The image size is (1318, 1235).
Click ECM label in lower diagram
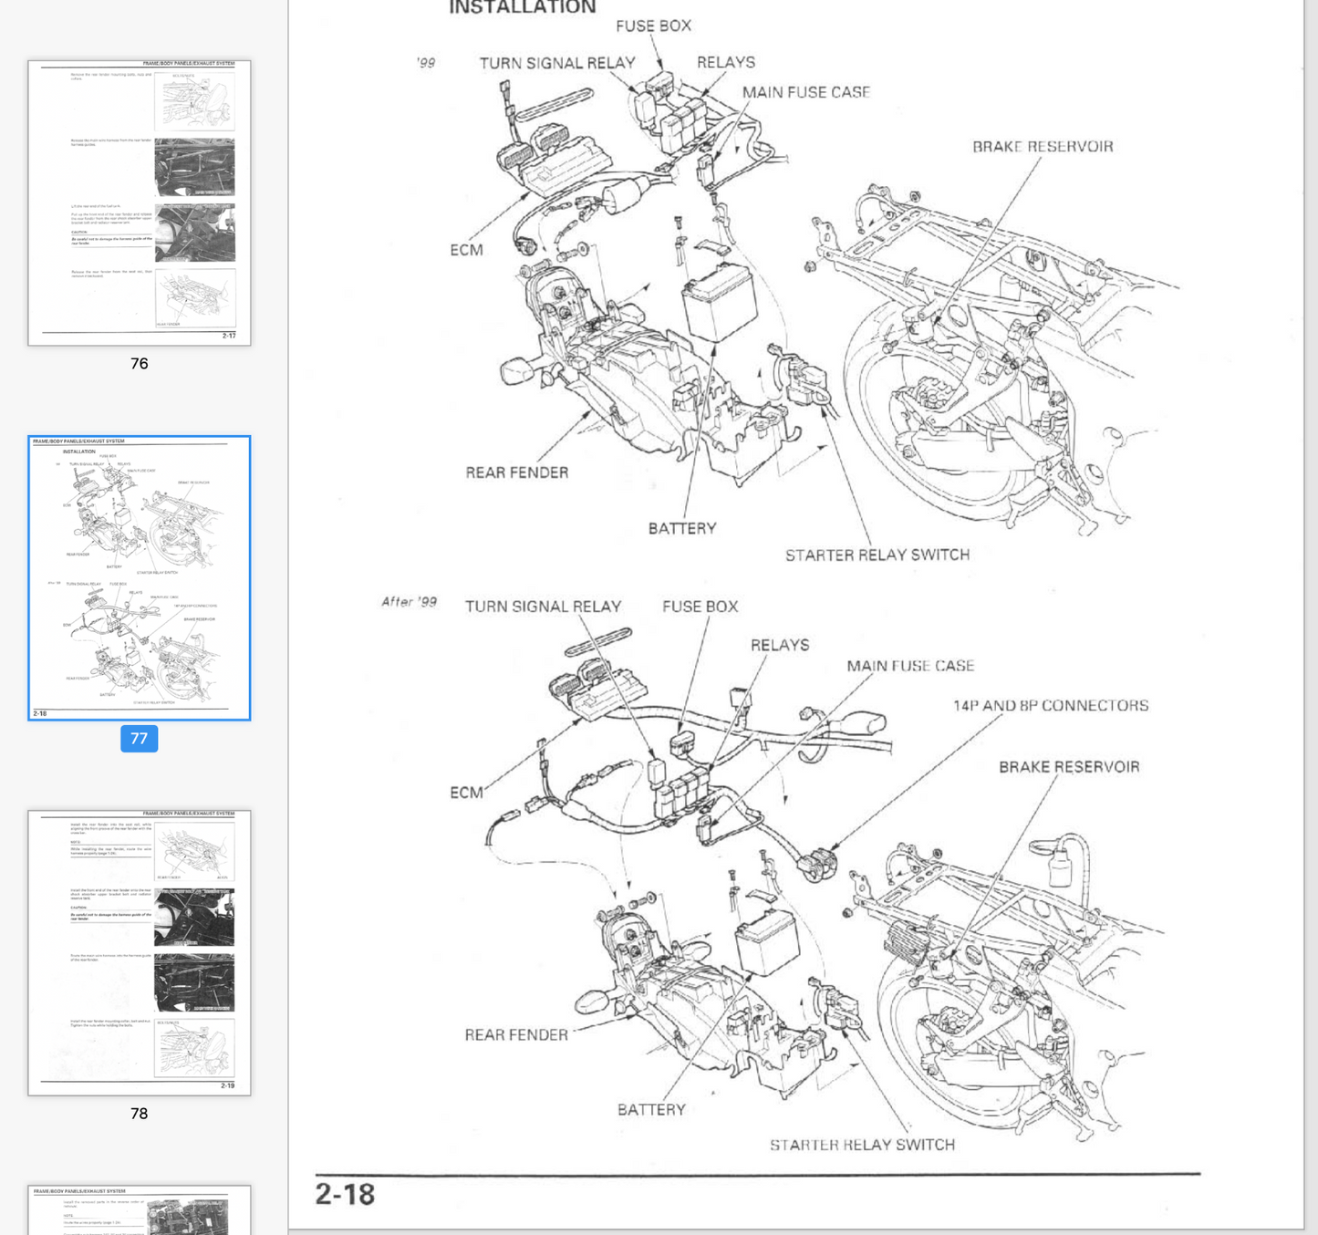point(466,793)
